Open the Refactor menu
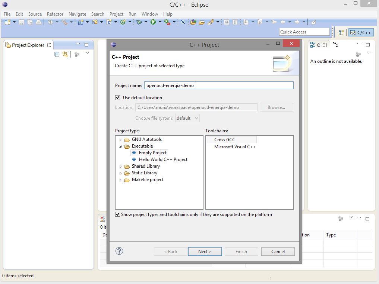 click(x=55, y=14)
